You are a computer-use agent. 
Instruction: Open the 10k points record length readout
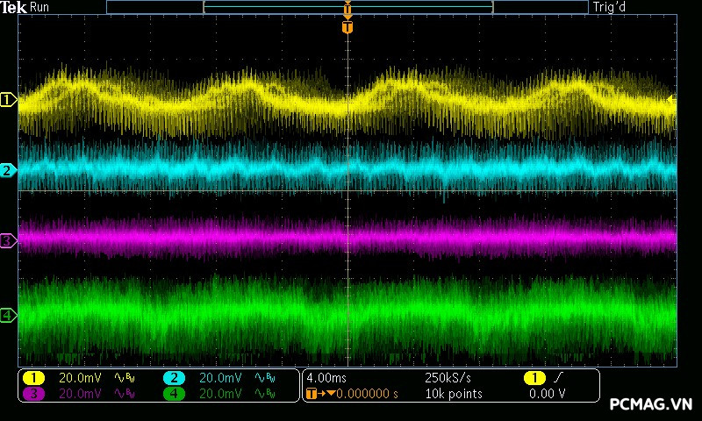coord(453,395)
